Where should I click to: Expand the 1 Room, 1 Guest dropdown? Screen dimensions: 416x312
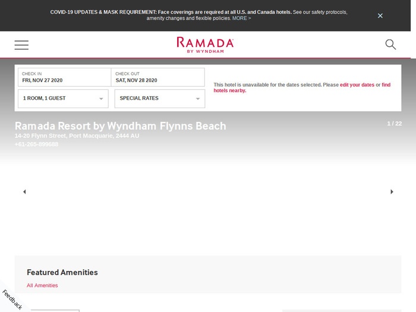(63, 99)
